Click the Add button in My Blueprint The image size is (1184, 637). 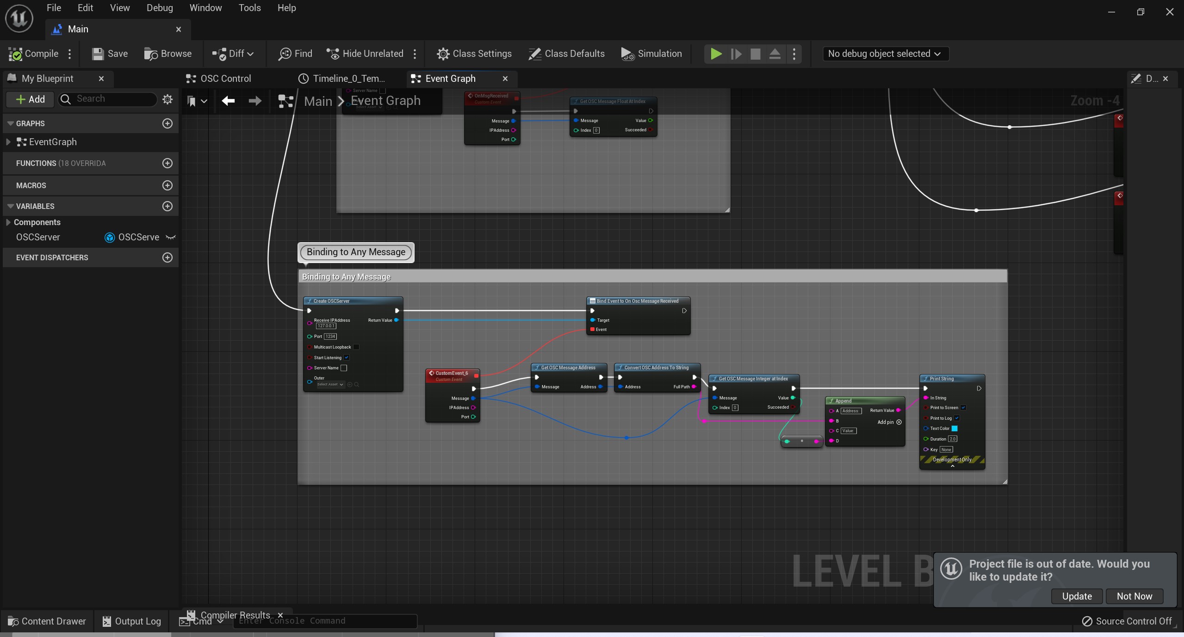pyautogui.click(x=30, y=99)
